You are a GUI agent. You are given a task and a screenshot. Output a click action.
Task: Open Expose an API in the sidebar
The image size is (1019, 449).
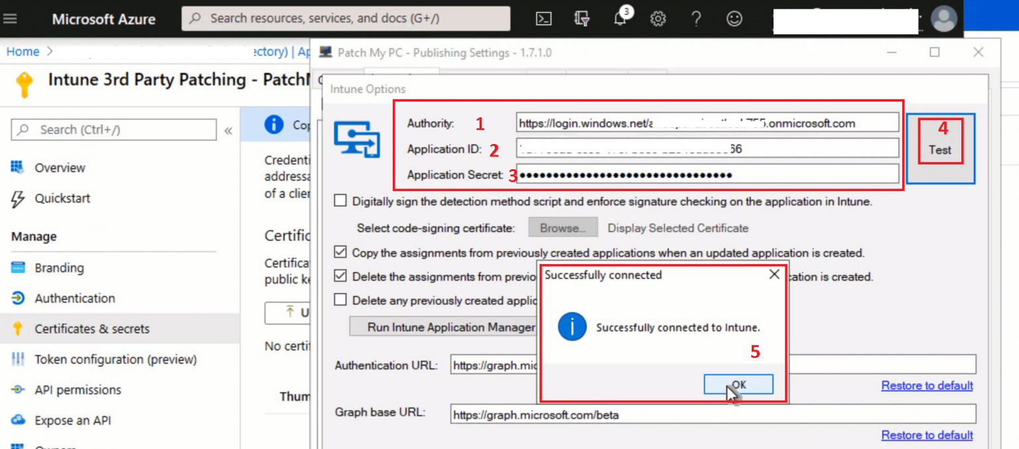[x=73, y=420]
